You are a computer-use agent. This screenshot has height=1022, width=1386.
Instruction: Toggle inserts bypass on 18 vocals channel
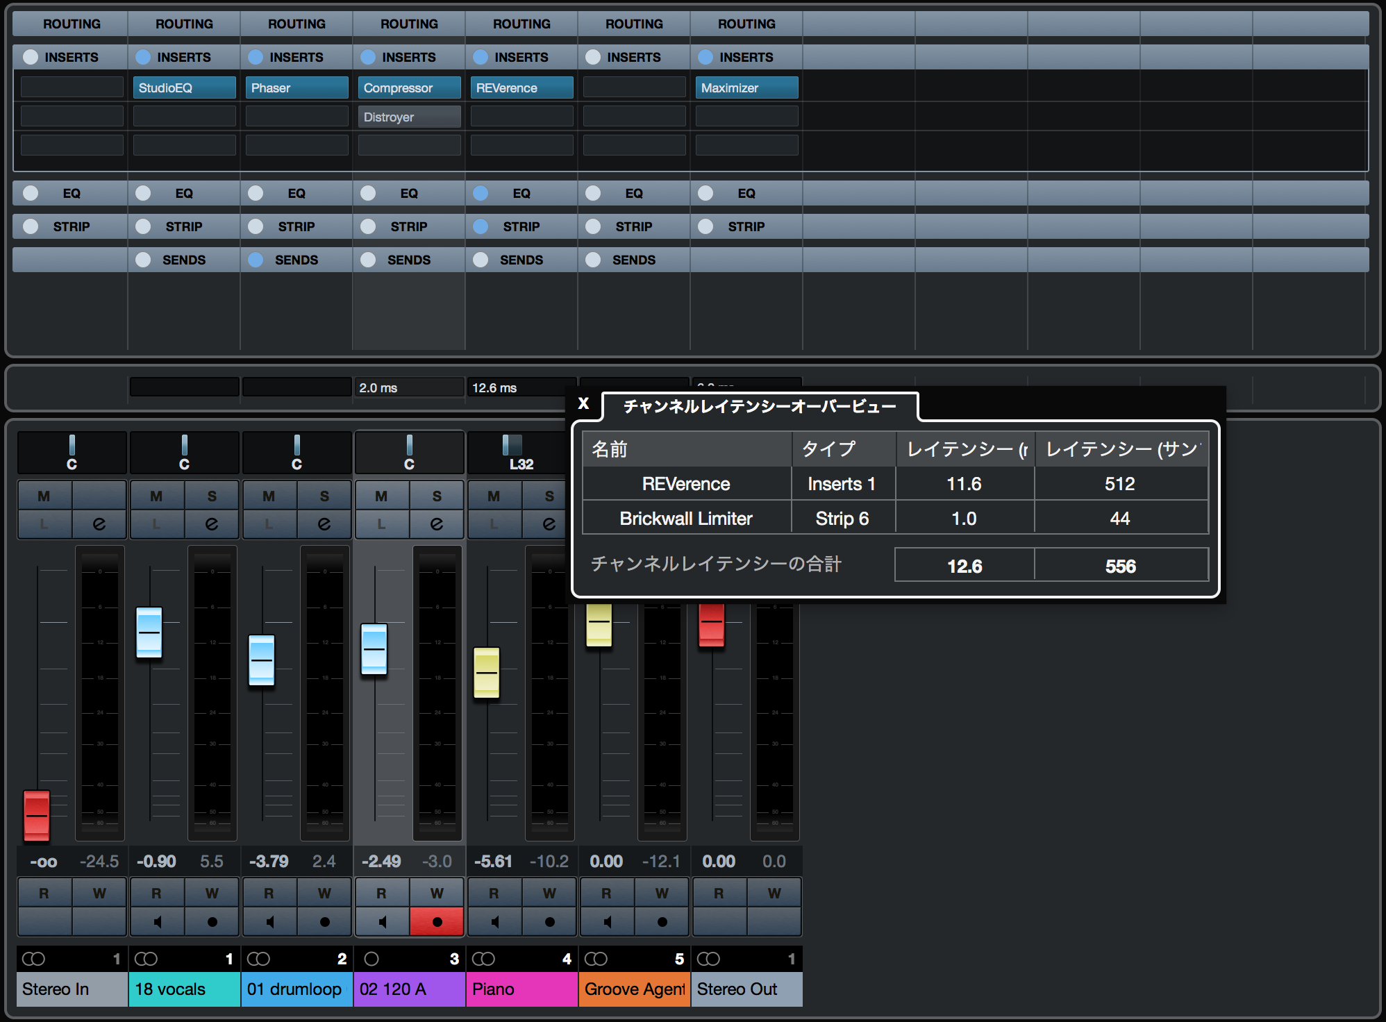(143, 57)
